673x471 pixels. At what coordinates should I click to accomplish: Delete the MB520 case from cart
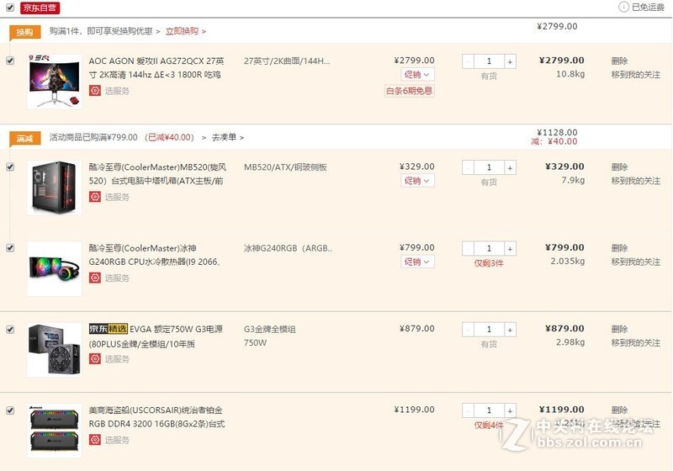point(619,167)
